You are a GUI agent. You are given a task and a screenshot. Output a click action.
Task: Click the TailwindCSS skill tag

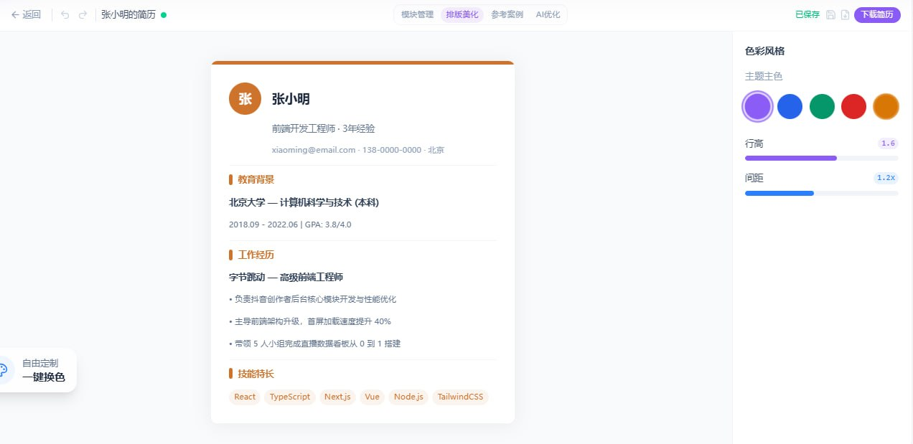pos(460,397)
